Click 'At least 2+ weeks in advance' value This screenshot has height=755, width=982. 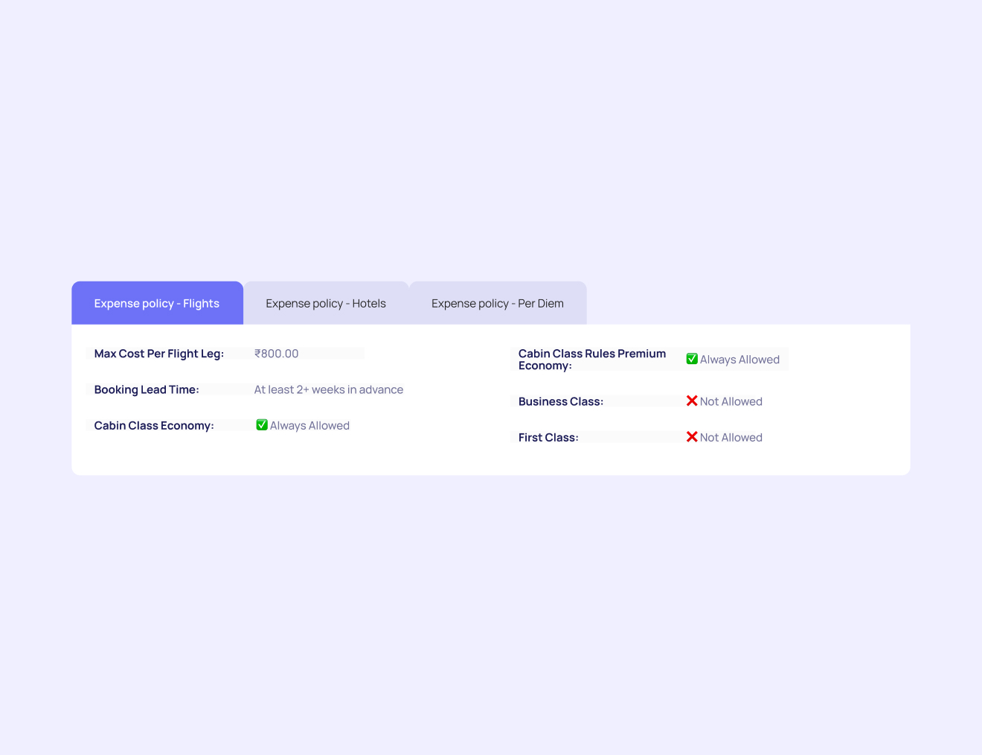[329, 389]
